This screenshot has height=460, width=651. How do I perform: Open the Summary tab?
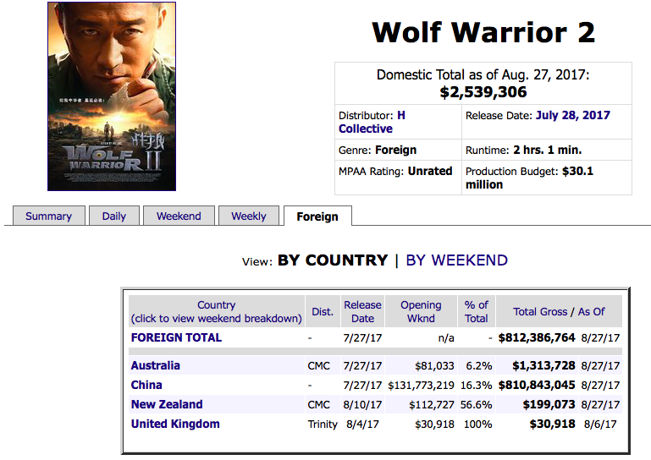point(48,216)
